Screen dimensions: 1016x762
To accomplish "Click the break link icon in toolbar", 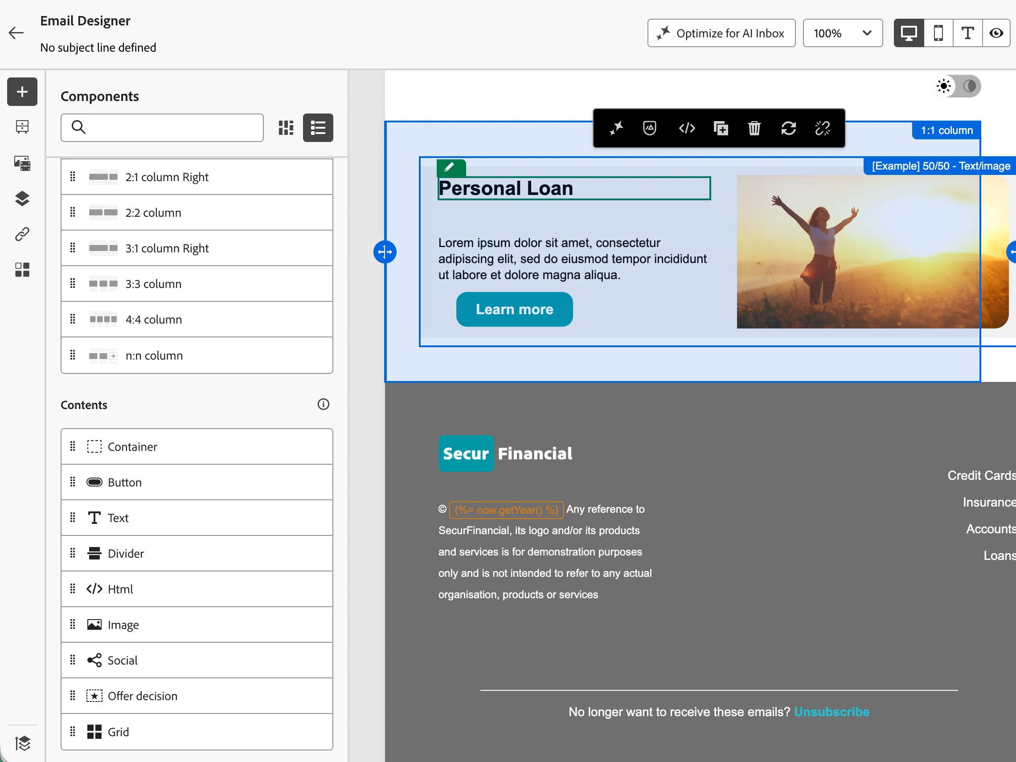I will (x=822, y=129).
